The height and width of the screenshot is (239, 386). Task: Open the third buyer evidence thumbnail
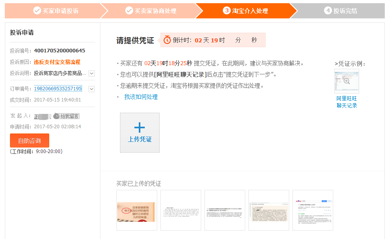pos(225,210)
